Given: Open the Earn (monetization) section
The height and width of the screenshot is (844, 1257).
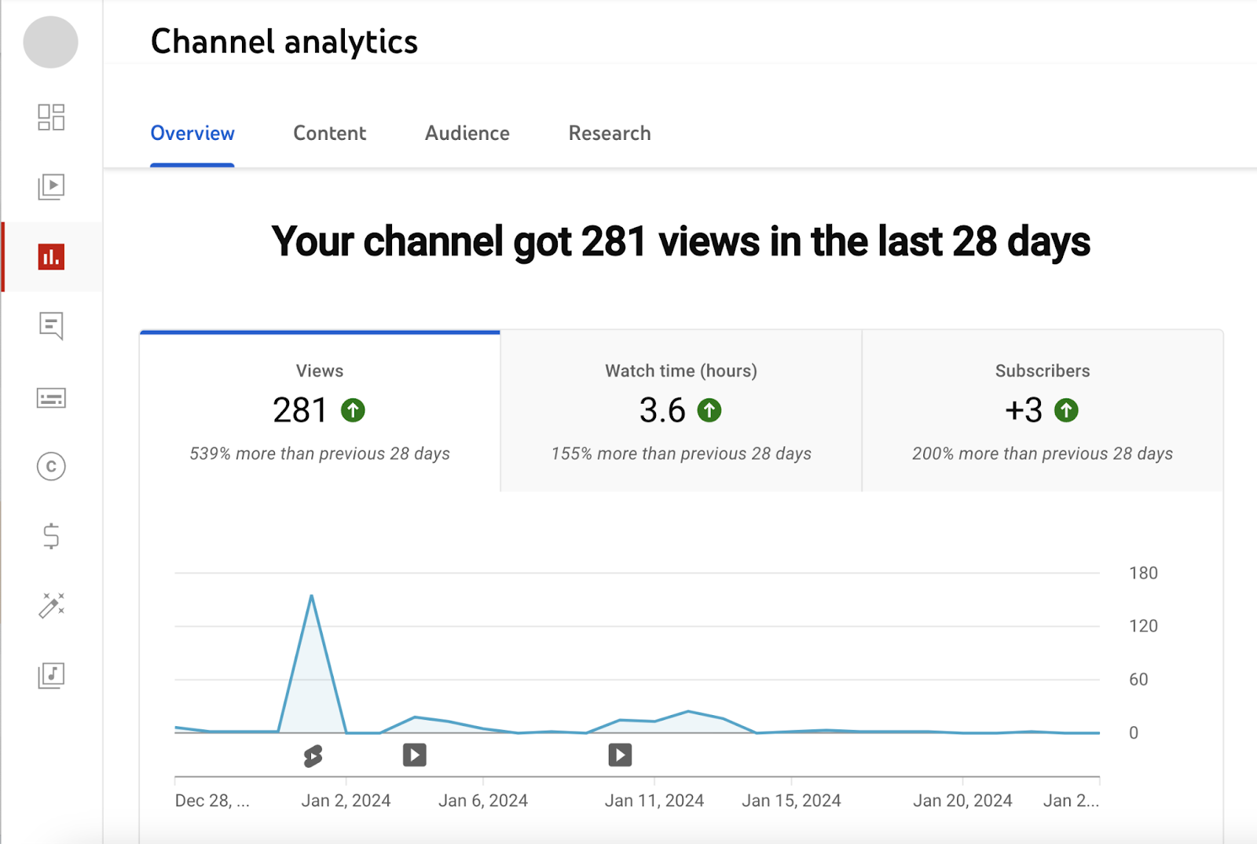Looking at the screenshot, I should pyautogui.click(x=50, y=537).
